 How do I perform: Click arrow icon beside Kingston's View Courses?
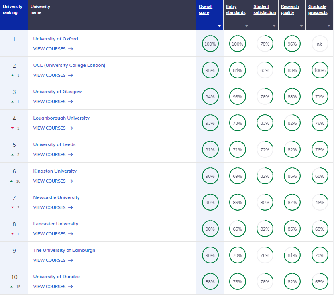pyautogui.click(x=71, y=181)
